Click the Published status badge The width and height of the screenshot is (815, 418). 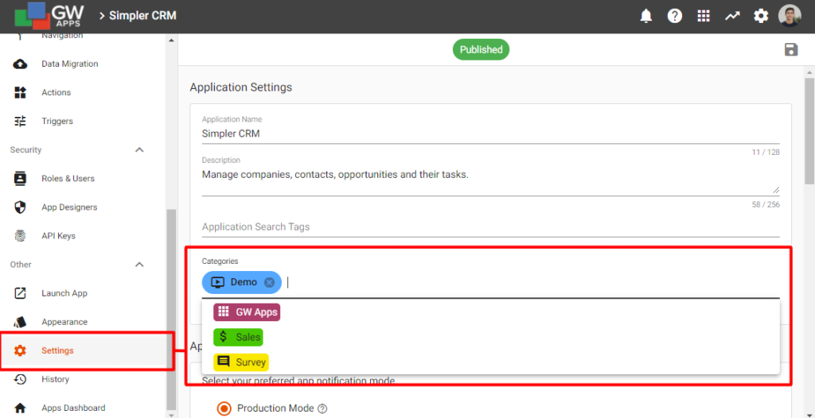(x=481, y=50)
